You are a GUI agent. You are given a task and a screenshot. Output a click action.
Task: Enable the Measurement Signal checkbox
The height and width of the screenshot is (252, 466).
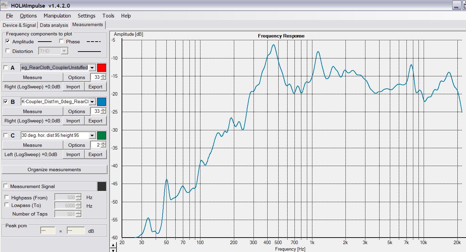6,186
